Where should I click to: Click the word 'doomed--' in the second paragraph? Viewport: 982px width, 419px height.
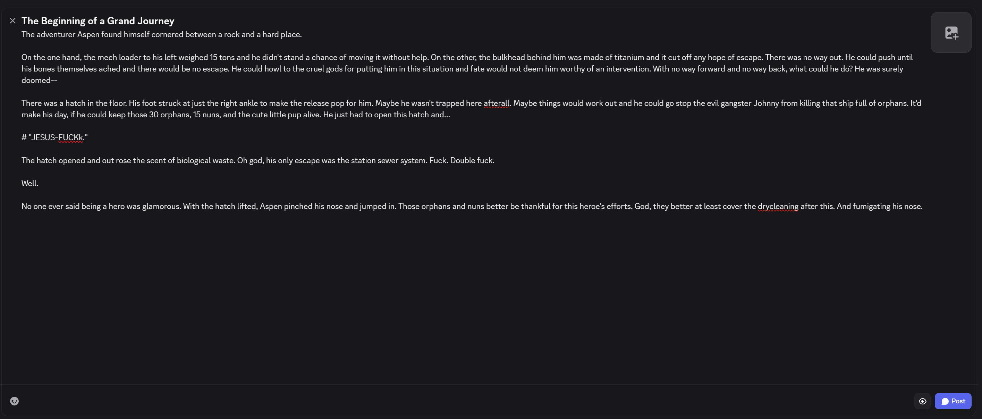click(x=39, y=81)
